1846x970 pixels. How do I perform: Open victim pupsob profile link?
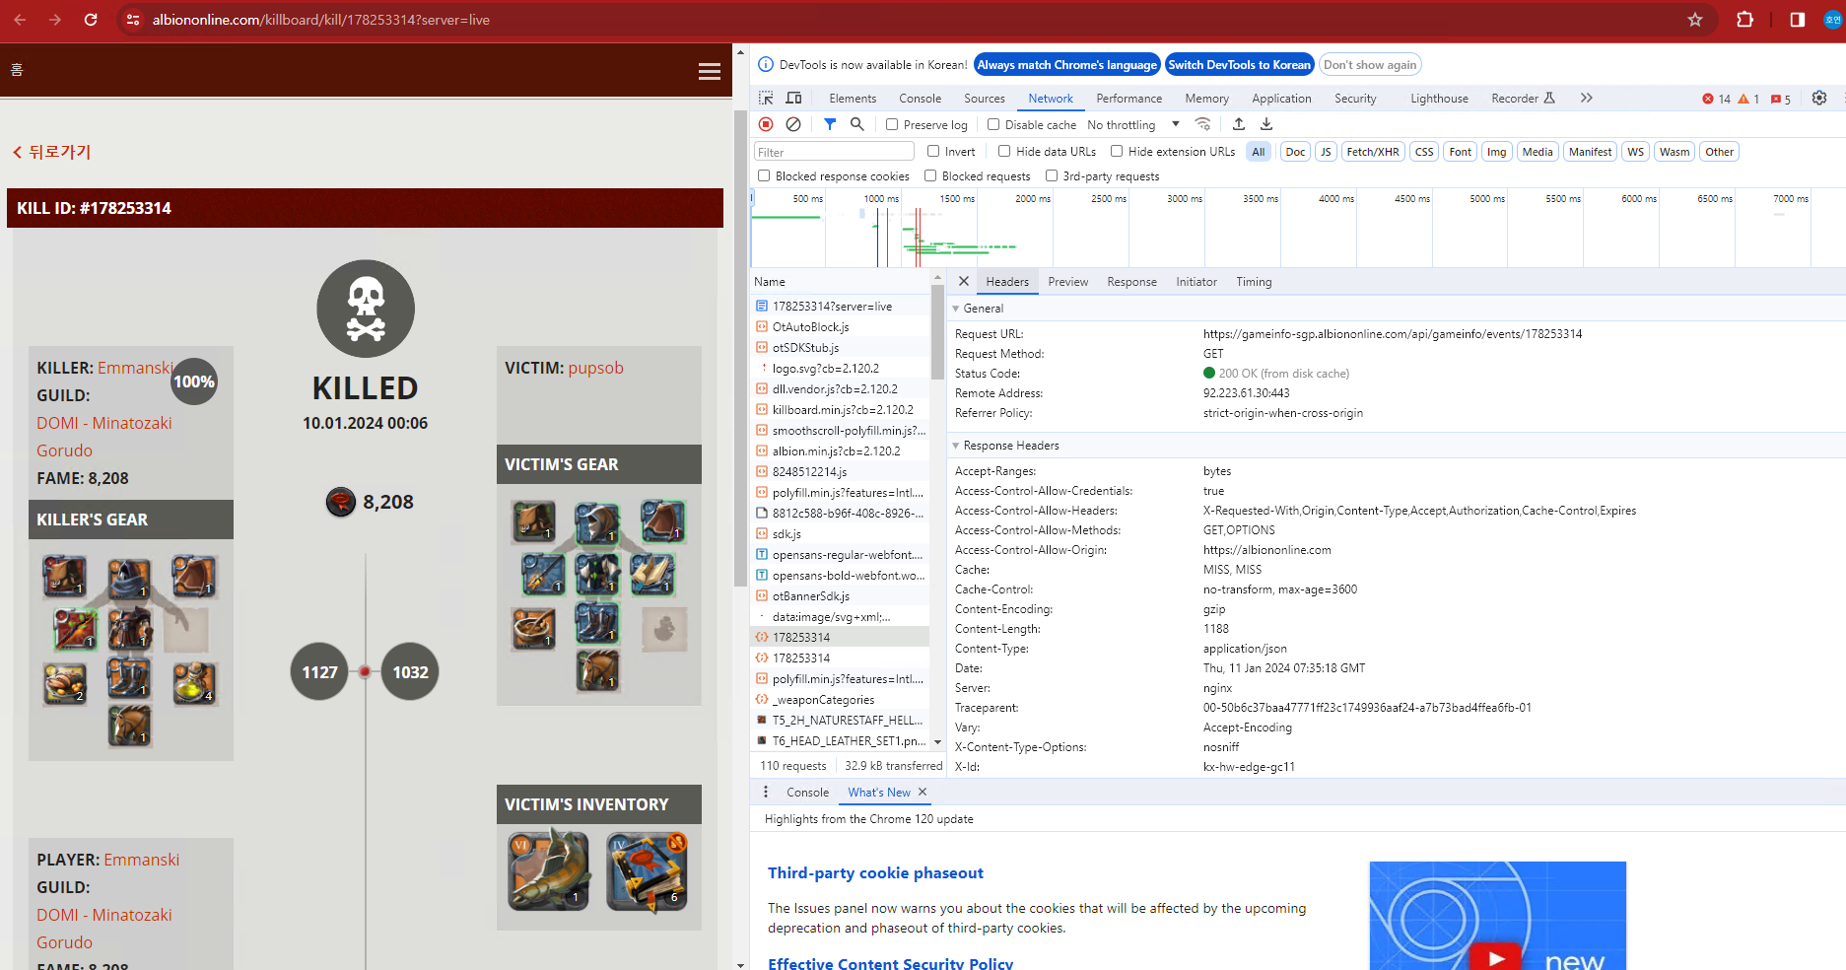click(x=595, y=368)
